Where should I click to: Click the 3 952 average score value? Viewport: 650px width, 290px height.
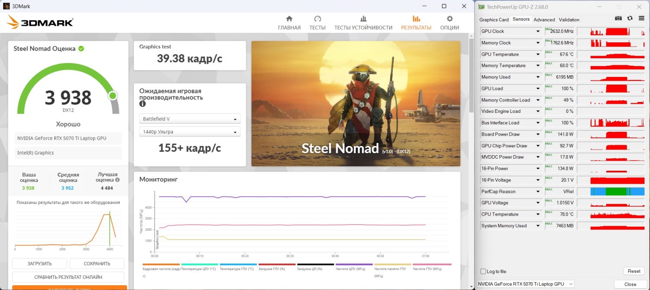pyautogui.click(x=68, y=188)
